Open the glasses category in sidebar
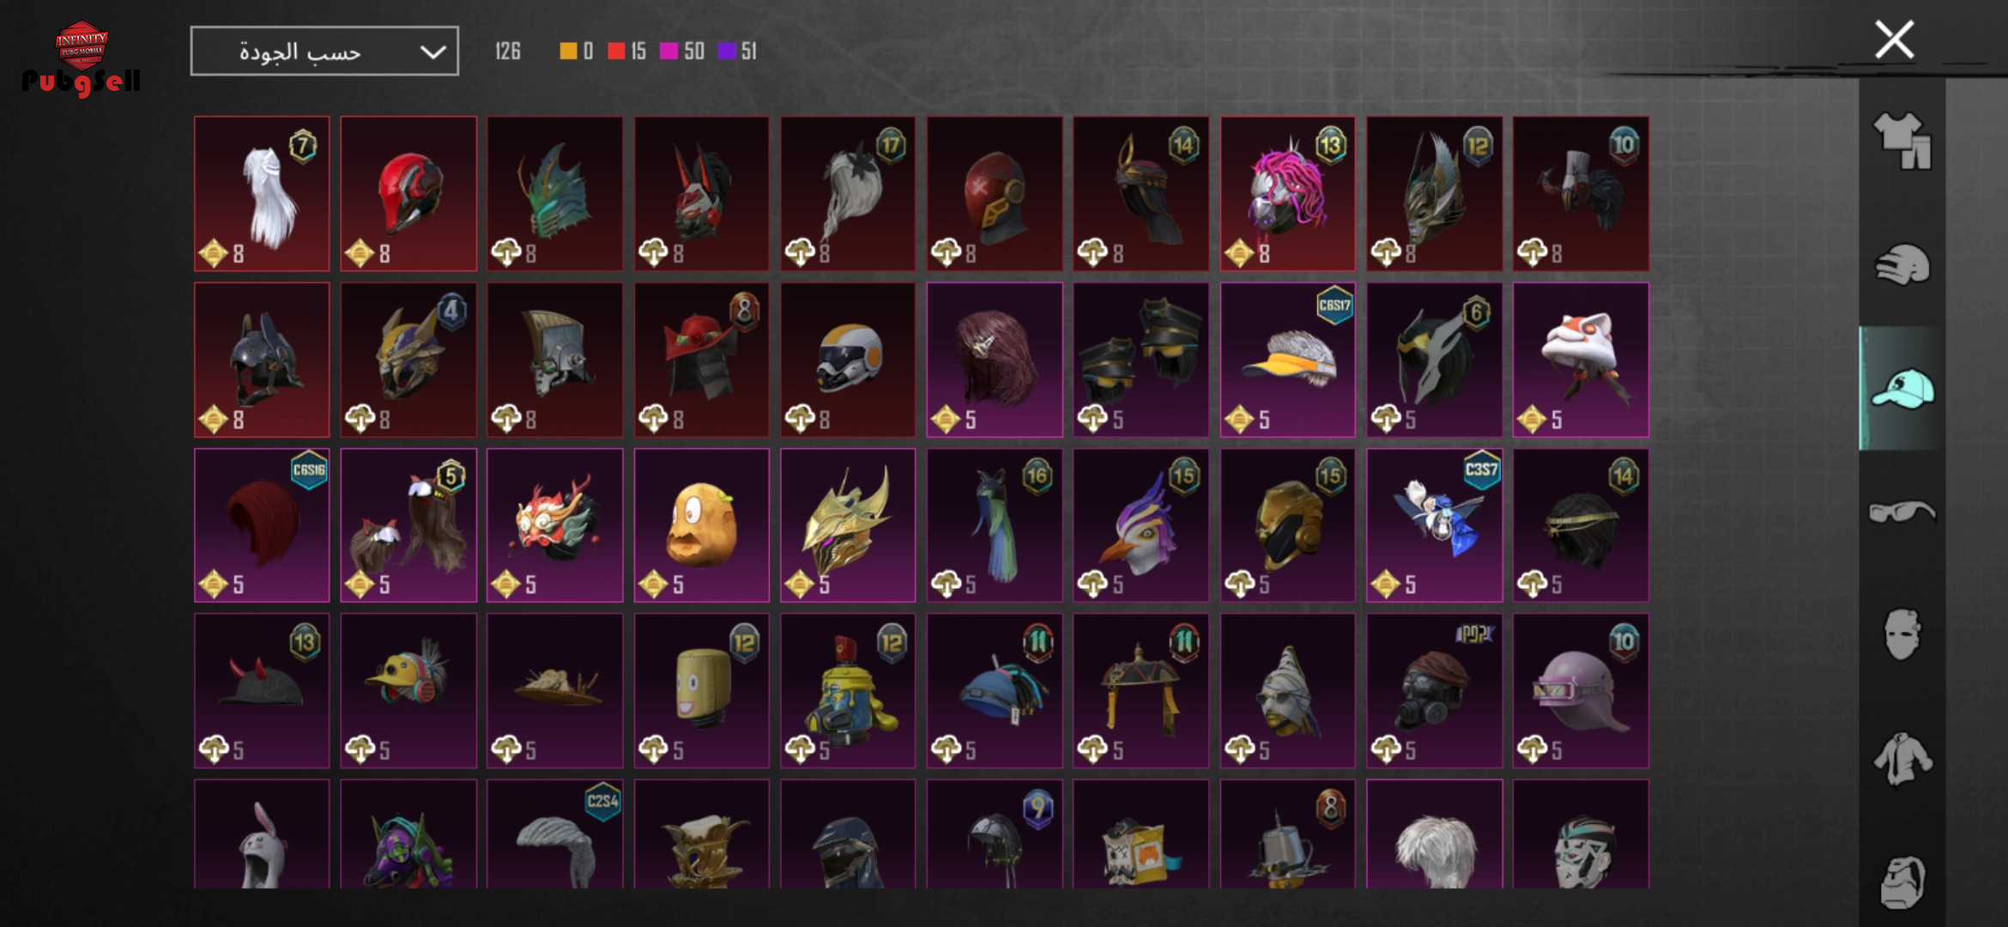Screen dimensions: 2008x927 1902,512
